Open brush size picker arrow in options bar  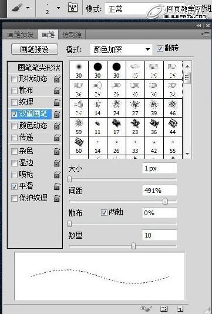(x=58, y=8)
